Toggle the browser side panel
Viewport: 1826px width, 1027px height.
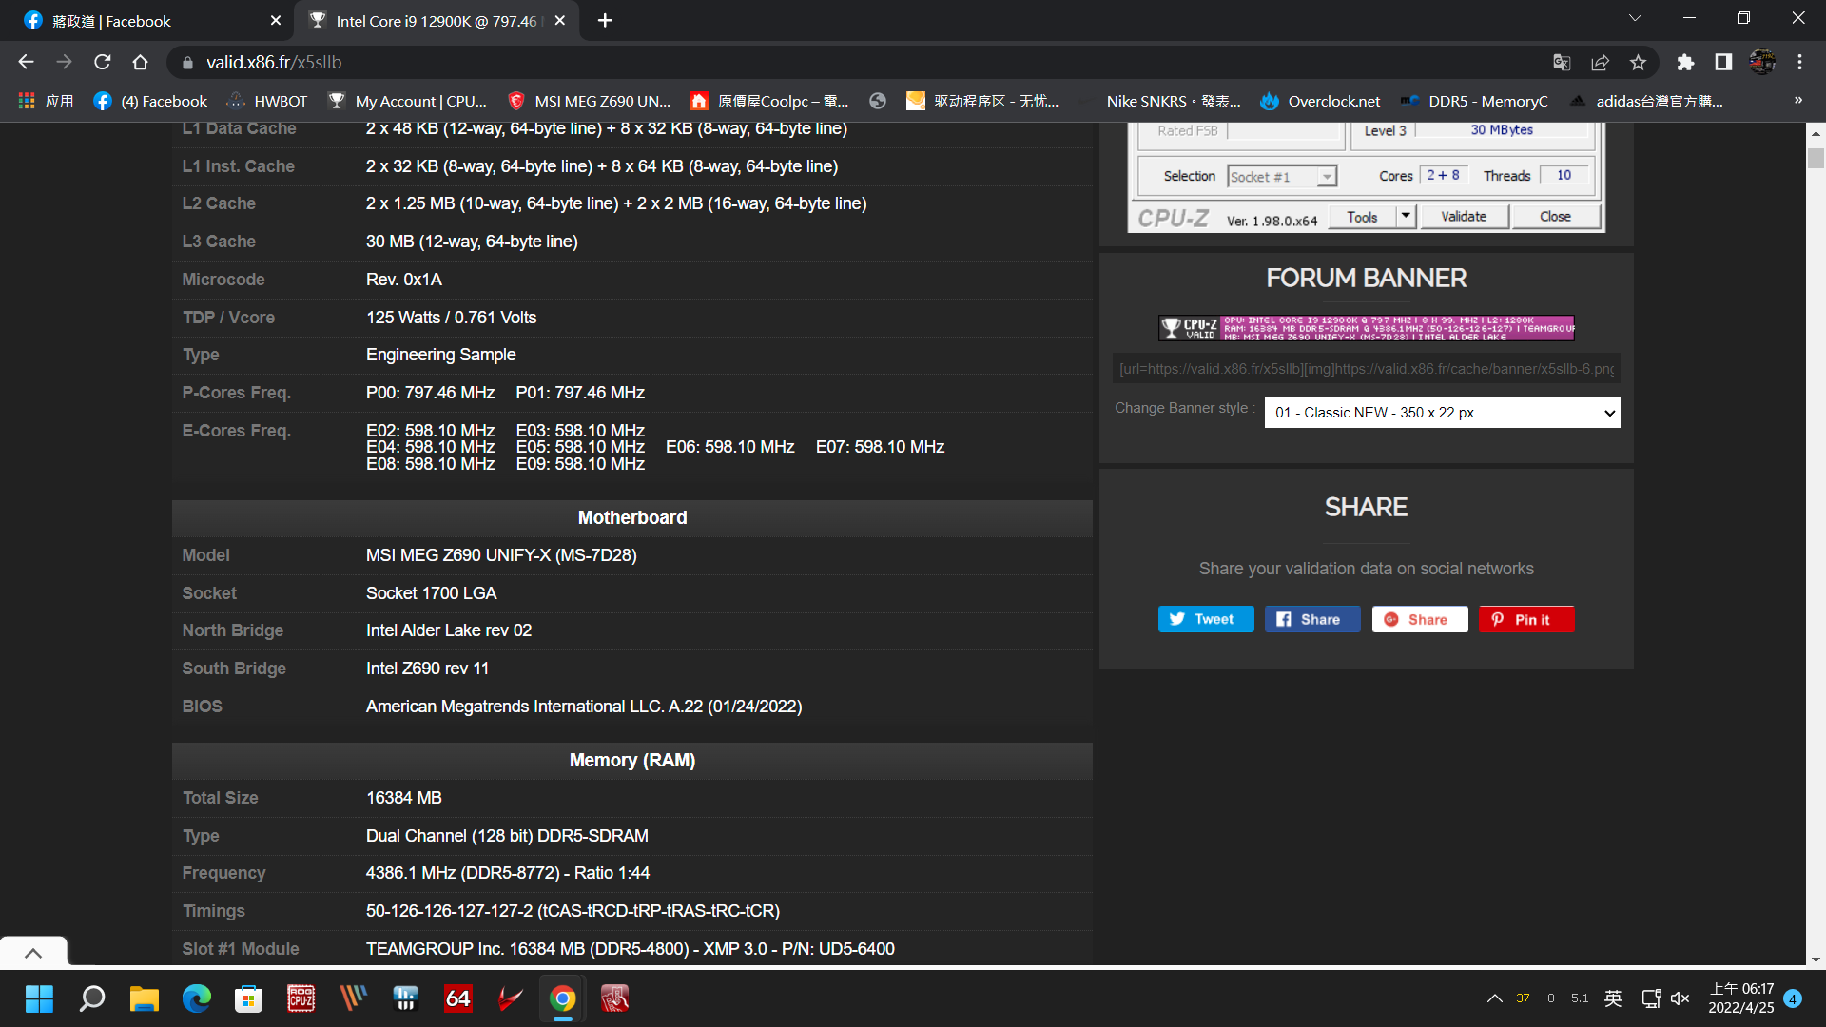(x=1723, y=62)
